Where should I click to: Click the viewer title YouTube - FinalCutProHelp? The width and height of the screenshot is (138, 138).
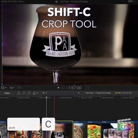tap(74, 2)
